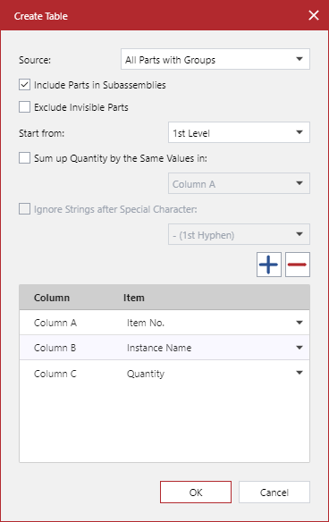Check Sum up Quantity by the Same Values
This screenshot has width=329, height=522.
24,158
